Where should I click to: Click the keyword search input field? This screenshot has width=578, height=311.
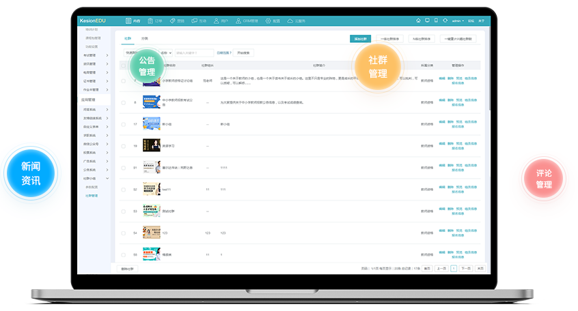[x=193, y=53]
